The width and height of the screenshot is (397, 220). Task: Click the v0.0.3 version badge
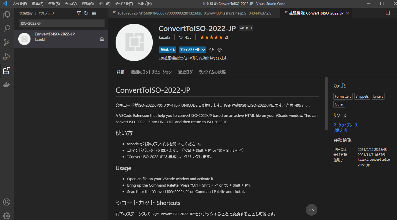point(246,28)
